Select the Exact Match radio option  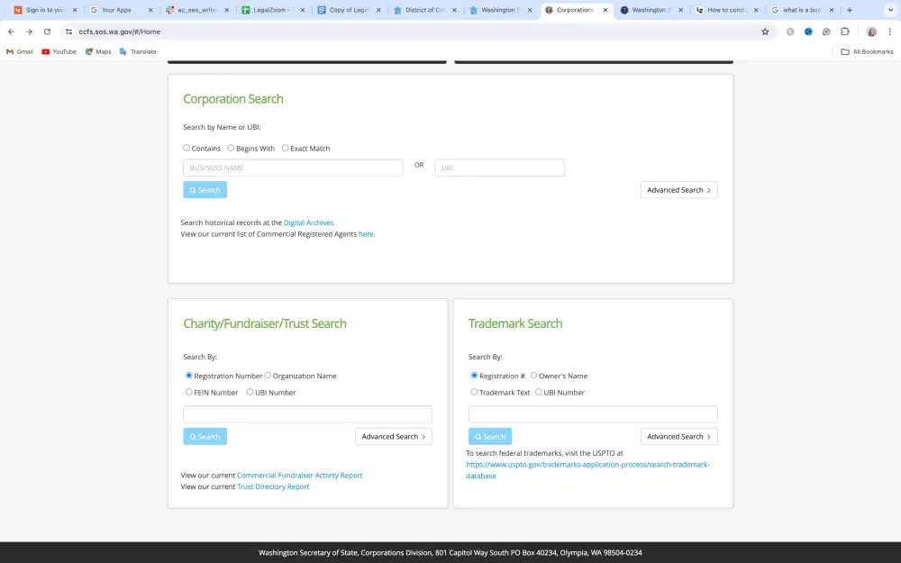tap(286, 148)
